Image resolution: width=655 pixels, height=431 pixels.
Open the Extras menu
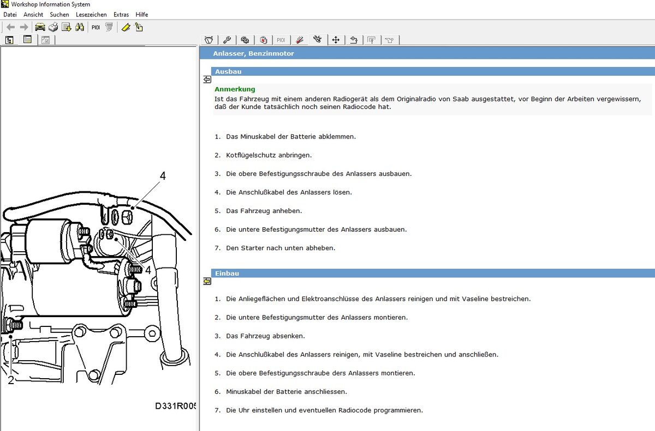[121, 14]
